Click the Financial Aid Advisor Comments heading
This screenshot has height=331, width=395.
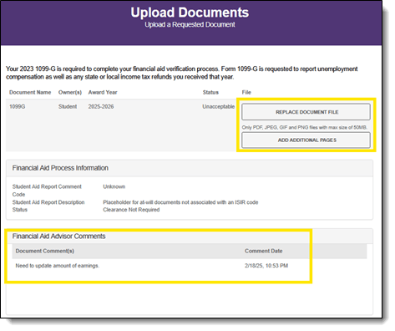pos(58,237)
